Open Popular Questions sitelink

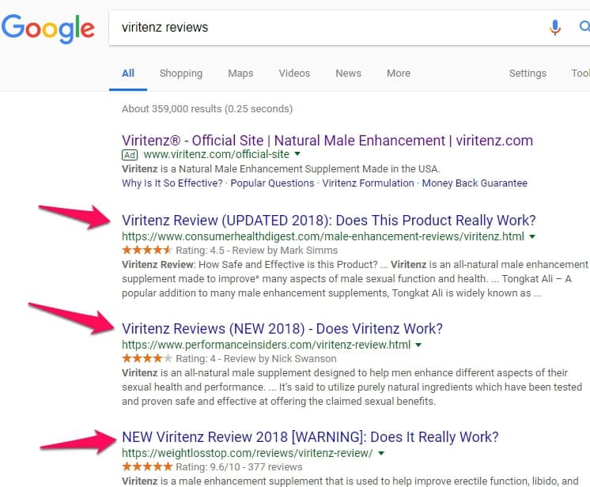[x=272, y=183]
